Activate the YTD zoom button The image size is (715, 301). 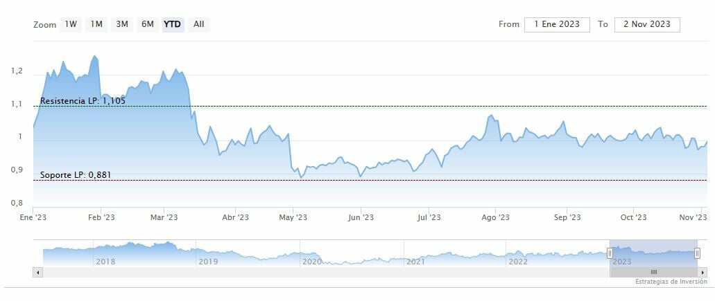coord(173,24)
